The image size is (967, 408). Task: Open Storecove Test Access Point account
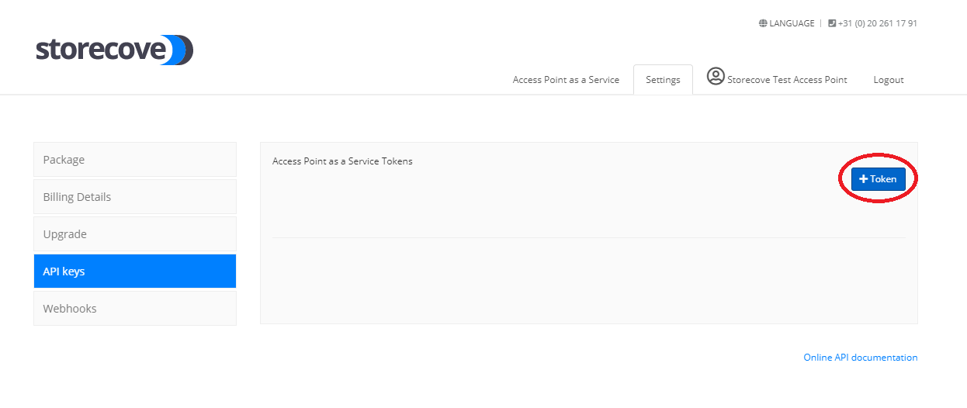[787, 80]
